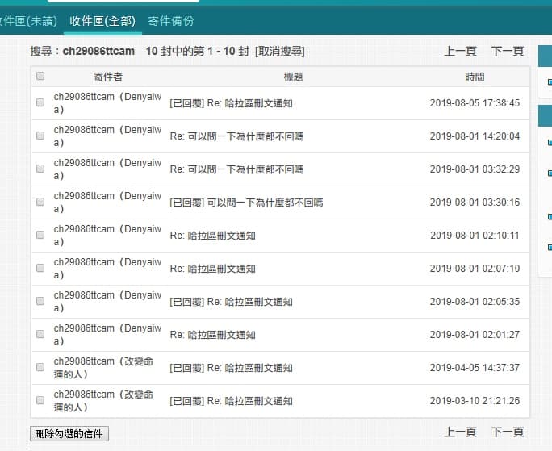This screenshot has width=552, height=451.
Task: Open mail Re: 哈拉區刪文通知 at 02:01:27
Action: [212, 335]
